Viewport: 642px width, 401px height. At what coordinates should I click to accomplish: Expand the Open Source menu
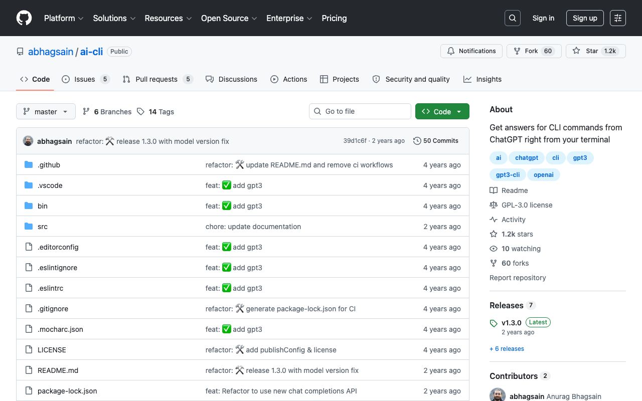coord(229,18)
